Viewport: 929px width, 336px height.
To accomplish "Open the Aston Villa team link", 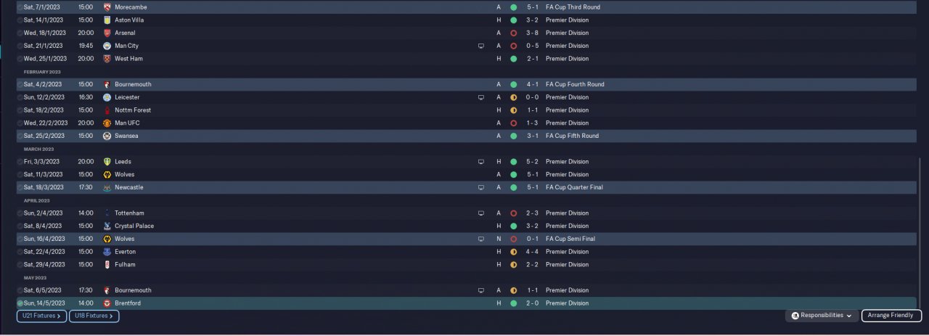I will pyautogui.click(x=129, y=20).
